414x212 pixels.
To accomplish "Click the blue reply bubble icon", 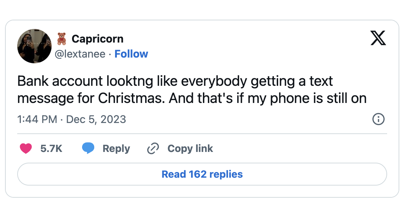I will pyautogui.click(x=88, y=148).
